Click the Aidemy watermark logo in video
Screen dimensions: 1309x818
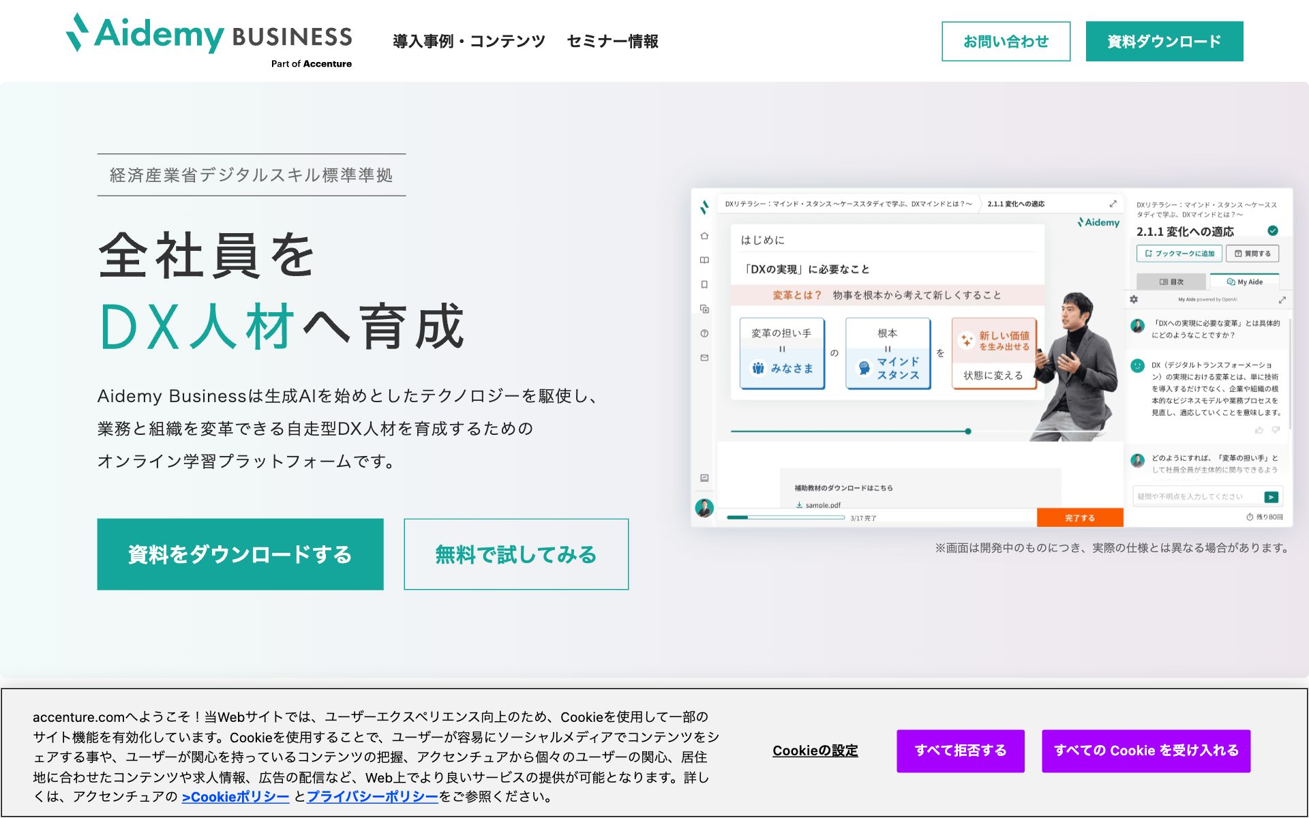tap(1098, 222)
